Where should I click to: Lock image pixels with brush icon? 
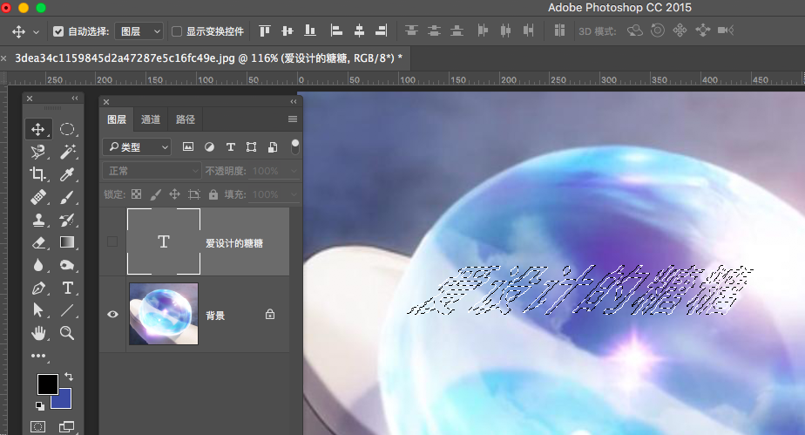(x=156, y=194)
